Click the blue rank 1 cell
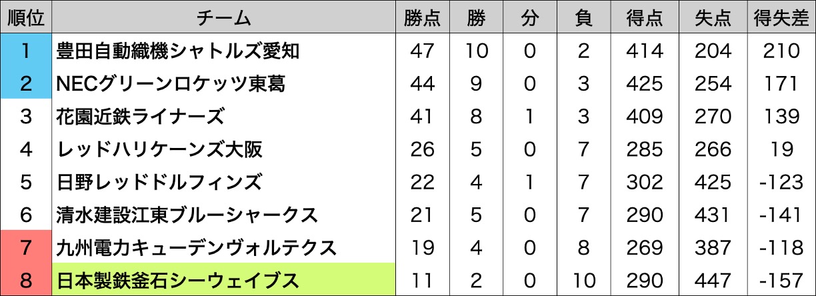 coord(27,51)
